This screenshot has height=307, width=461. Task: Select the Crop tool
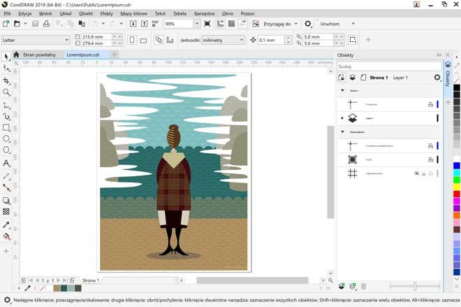6,80
